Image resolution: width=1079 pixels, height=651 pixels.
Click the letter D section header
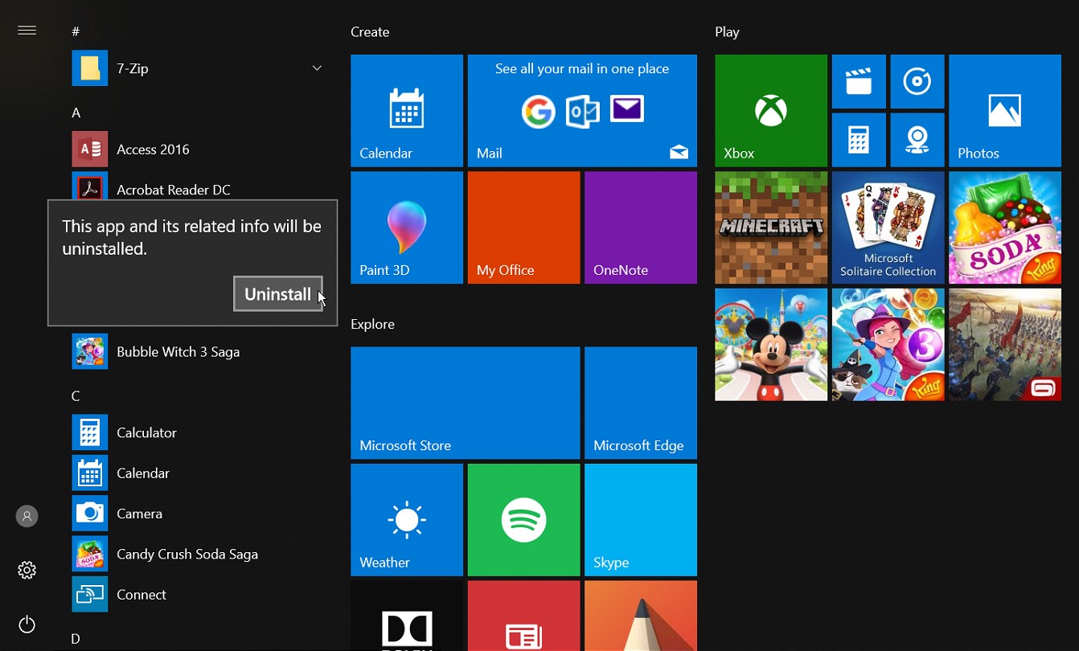(76, 639)
